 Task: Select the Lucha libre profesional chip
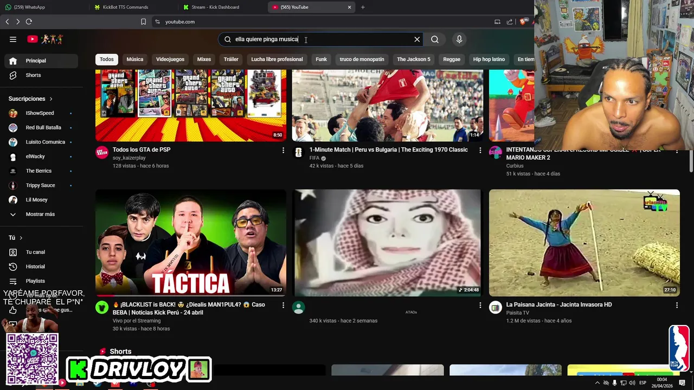pyautogui.click(x=277, y=59)
